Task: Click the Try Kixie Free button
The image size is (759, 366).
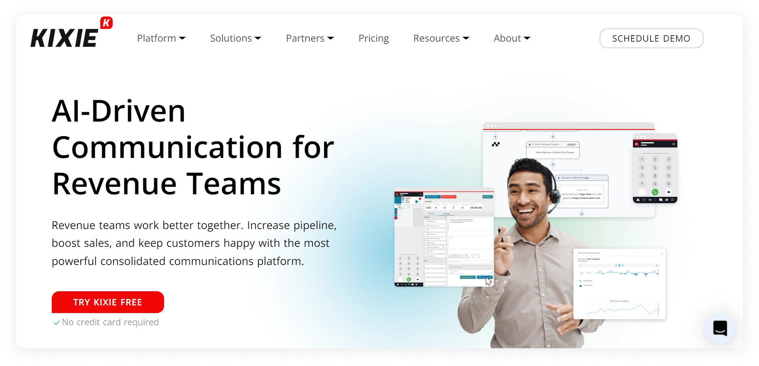Action: tap(108, 302)
